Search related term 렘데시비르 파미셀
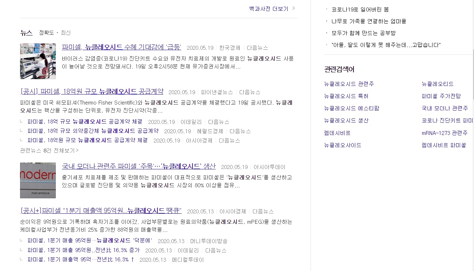 pyautogui.click(x=444, y=145)
